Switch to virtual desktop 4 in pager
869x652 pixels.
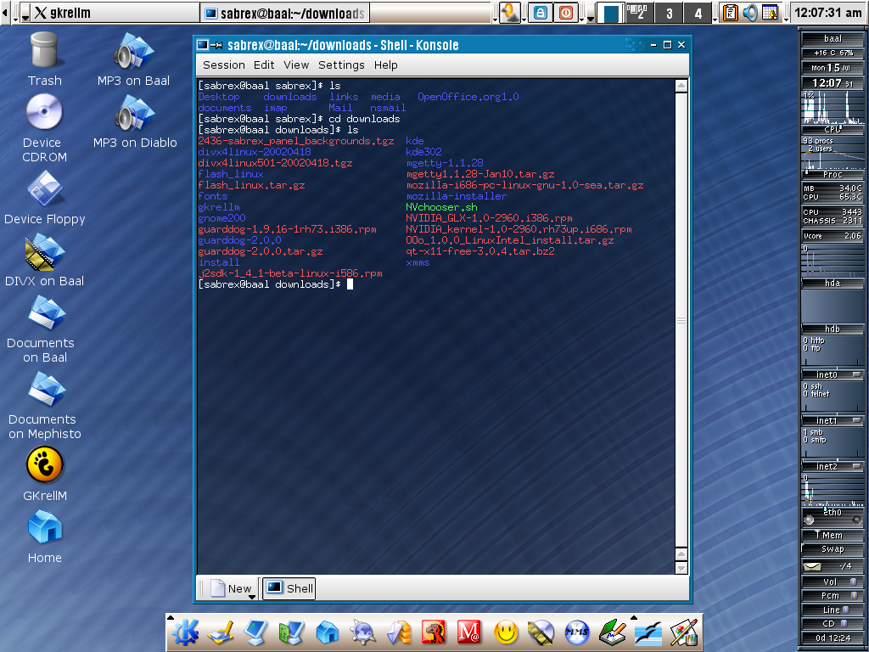(698, 12)
